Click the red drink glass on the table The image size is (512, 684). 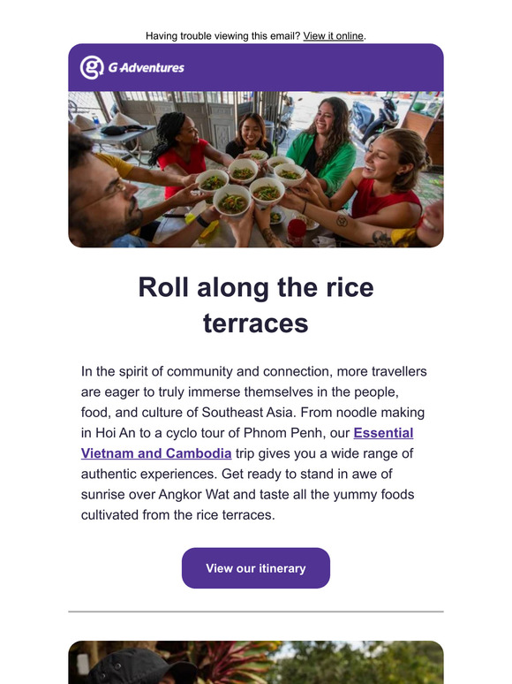tap(297, 232)
